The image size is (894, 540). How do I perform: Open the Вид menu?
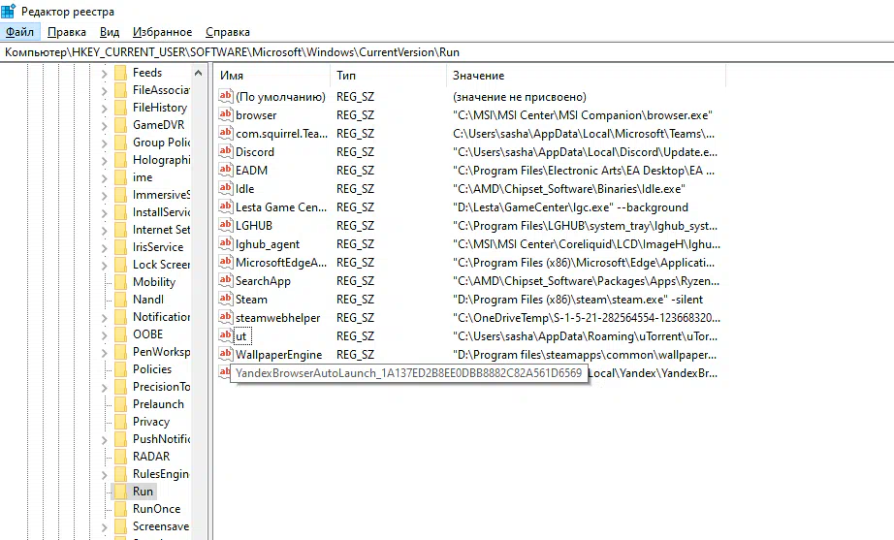point(110,32)
